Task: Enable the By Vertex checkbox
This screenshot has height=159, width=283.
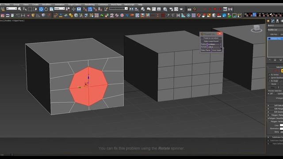Action: (269, 75)
